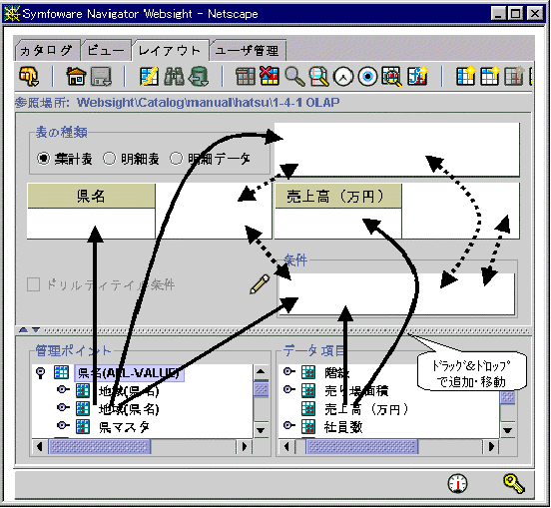
Task: Click the table icon beside 社員数
Action: click(x=308, y=426)
